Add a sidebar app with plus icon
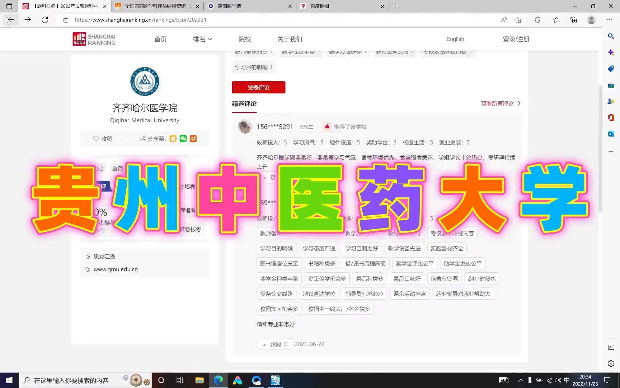This screenshot has width=620, height=388. (611, 152)
